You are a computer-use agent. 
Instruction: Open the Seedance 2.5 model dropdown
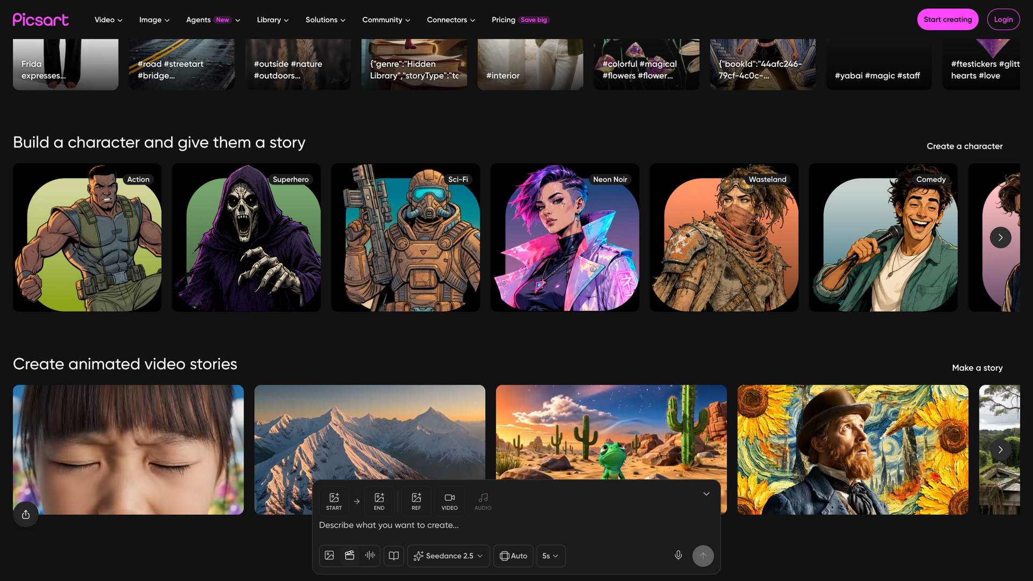449,556
